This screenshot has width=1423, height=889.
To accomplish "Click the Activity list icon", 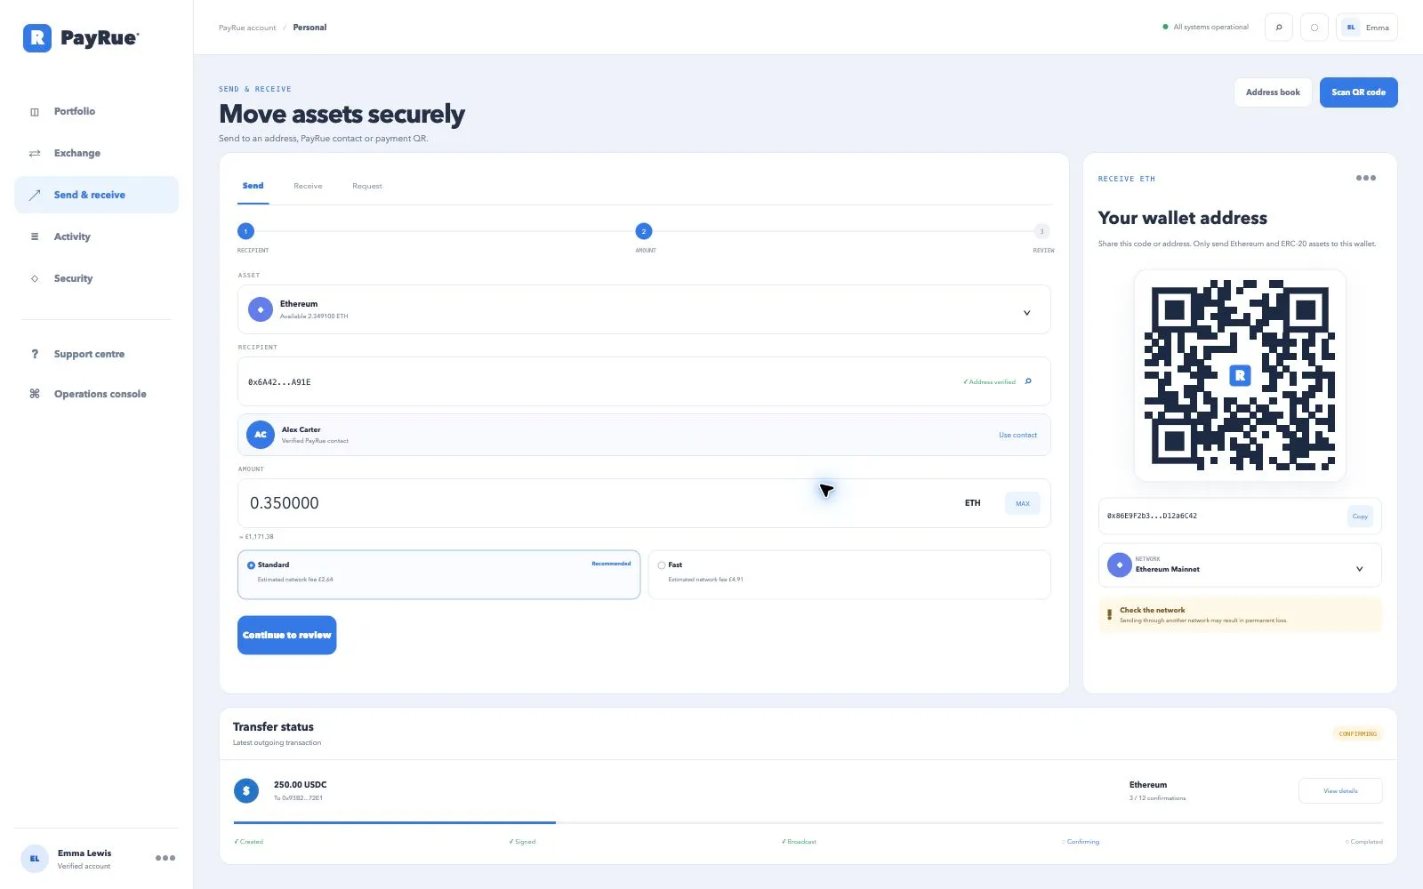I will pos(35,236).
